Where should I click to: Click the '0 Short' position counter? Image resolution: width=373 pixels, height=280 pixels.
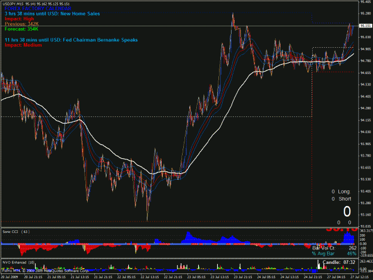(x=341, y=199)
